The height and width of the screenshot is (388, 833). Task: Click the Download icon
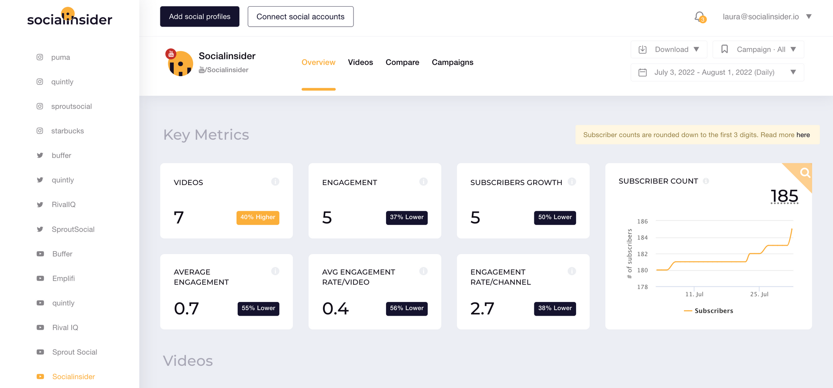(643, 49)
